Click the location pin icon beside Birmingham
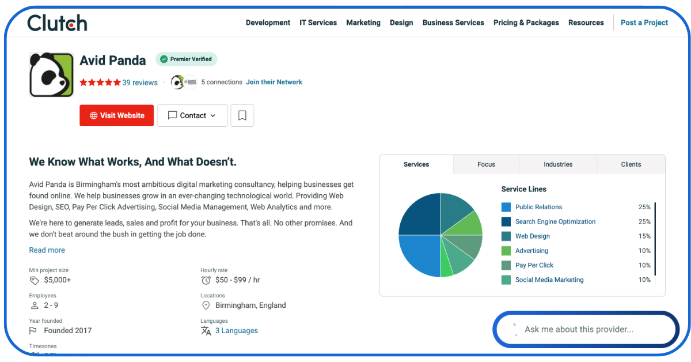This screenshot has height=362, width=691. [206, 306]
